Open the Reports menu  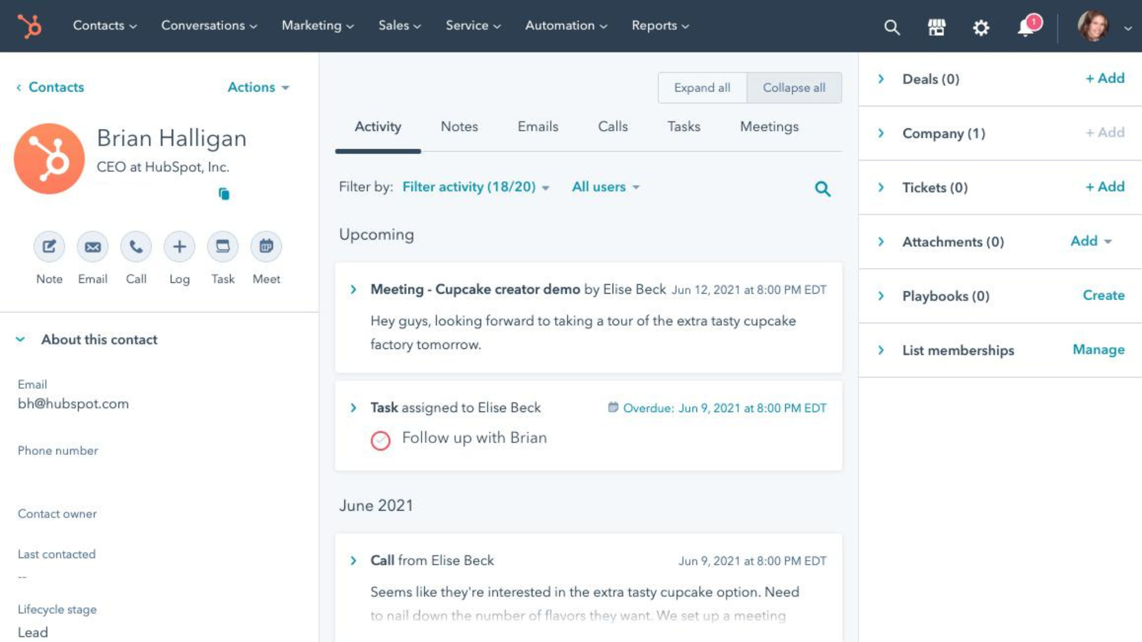tap(660, 26)
